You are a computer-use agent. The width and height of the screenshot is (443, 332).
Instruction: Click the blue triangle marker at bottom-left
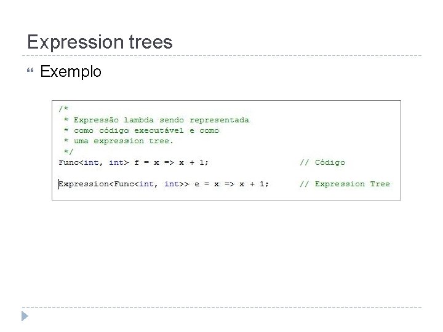[24, 317]
